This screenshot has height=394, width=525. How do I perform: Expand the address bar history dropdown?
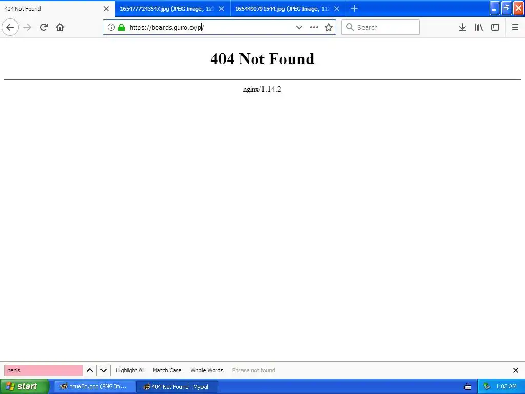tap(299, 27)
